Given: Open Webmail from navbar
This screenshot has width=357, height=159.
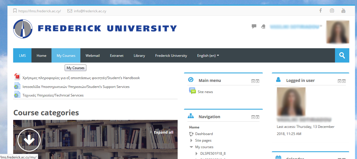Looking at the screenshot, I should (x=93, y=55).
